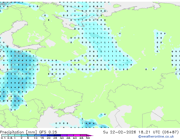Click the '(06+87)' forecast run label
180x139 pixels.
[170, 132]
